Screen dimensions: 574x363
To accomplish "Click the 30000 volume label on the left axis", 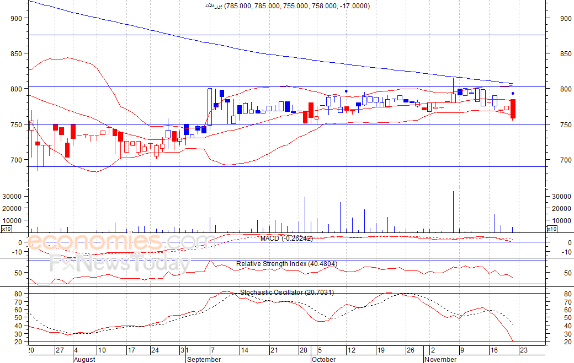I will 12,197.
